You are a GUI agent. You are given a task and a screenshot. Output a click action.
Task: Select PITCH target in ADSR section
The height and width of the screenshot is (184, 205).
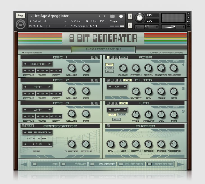110,71
